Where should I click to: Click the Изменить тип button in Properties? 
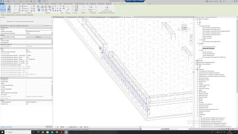(48, 26)
